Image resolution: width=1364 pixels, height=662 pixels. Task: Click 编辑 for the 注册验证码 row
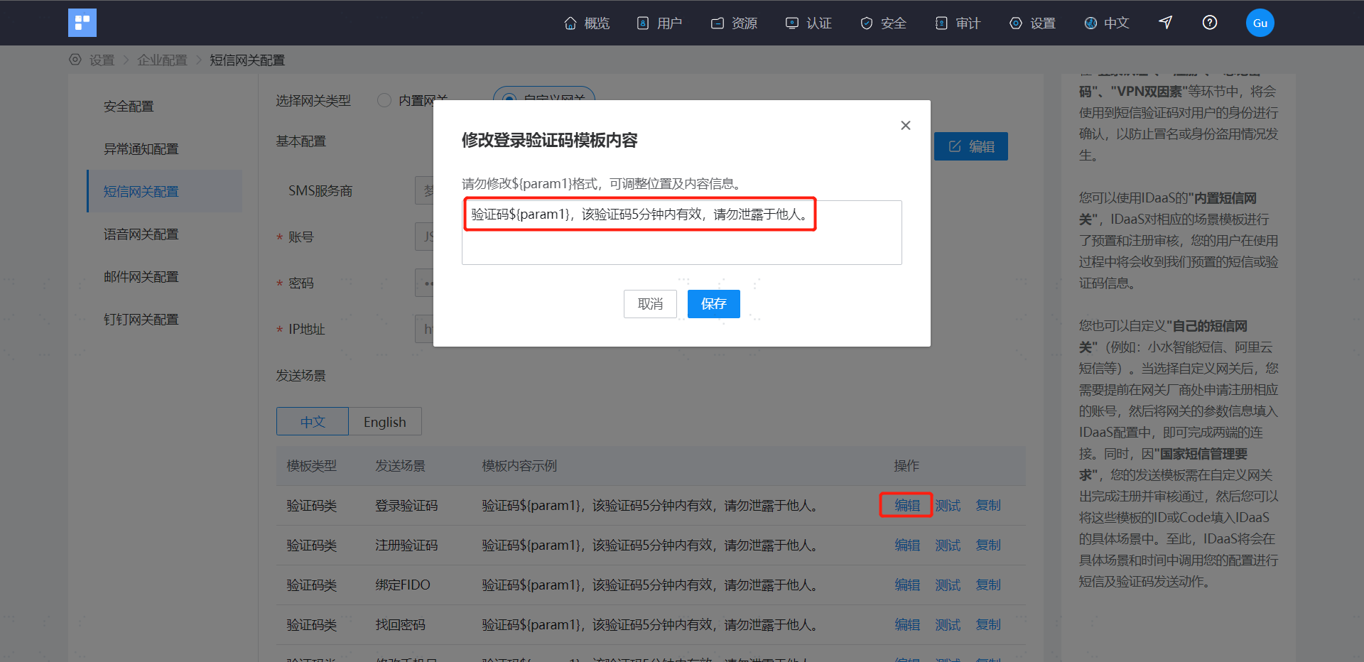point(907,546)
